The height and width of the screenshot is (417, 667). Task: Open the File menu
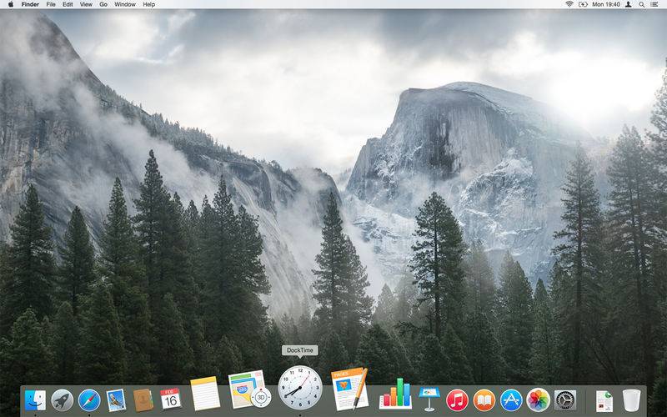[x=51, y=4]
